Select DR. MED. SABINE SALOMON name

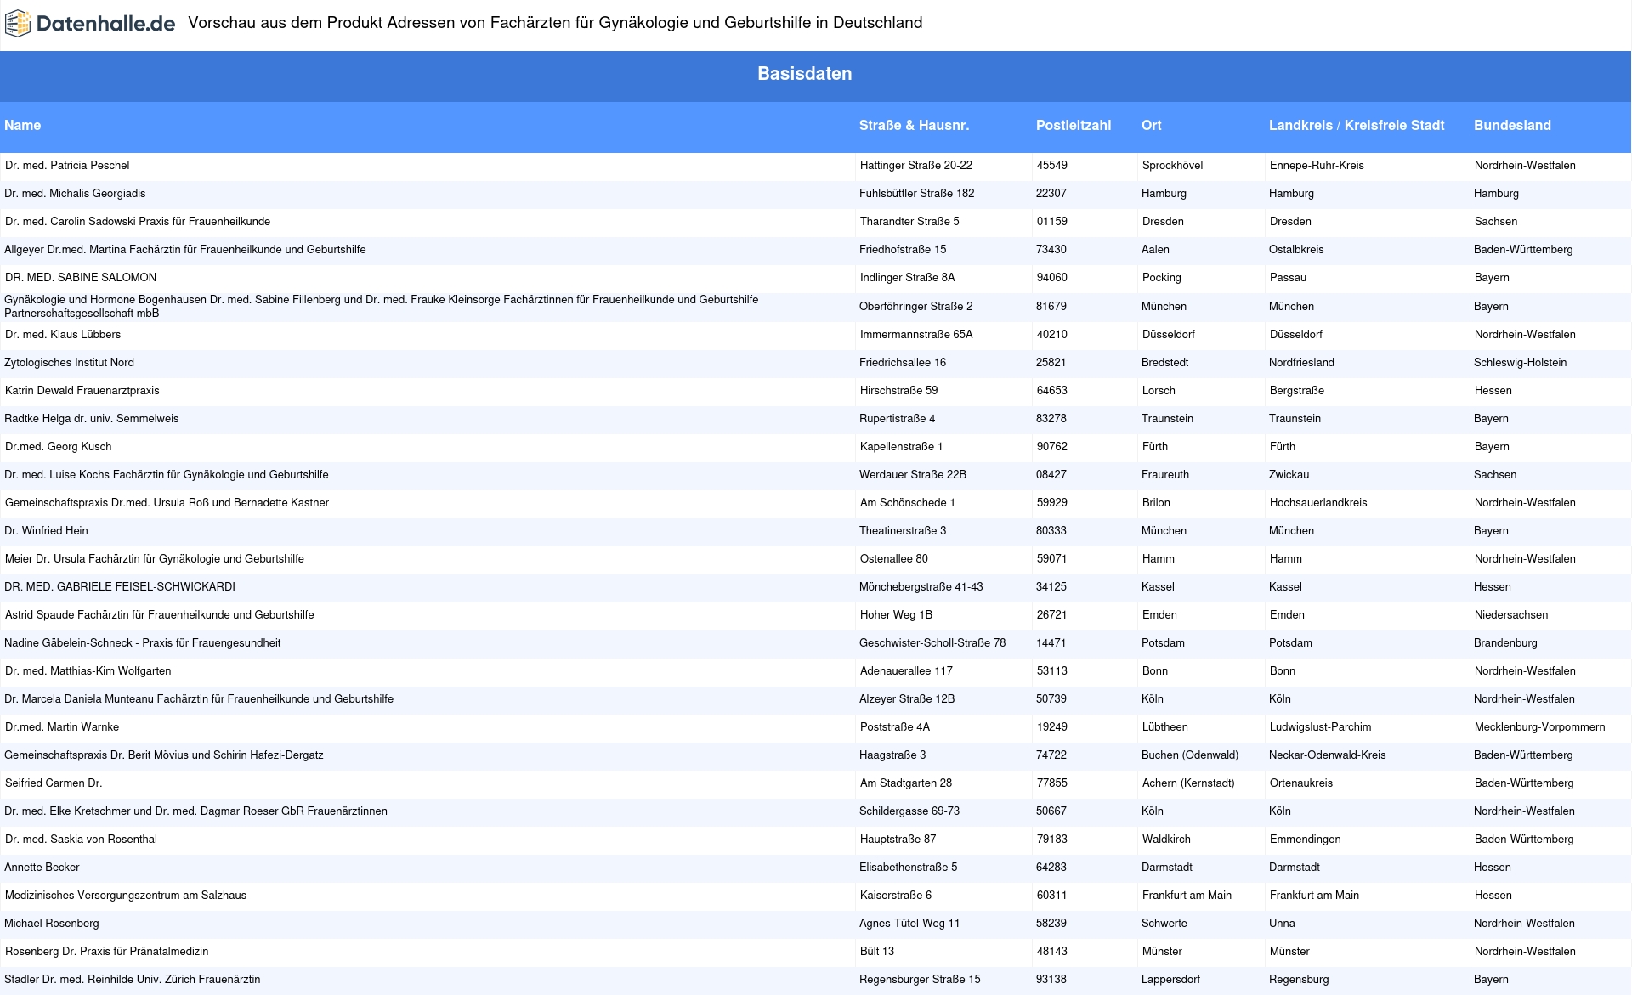(x=81, y=278)
